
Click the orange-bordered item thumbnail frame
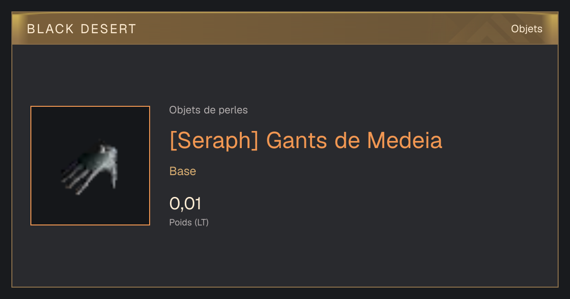click(x=90, y=166)
